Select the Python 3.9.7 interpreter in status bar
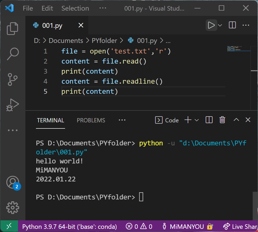Screen dimensions: 258x232 69,226
